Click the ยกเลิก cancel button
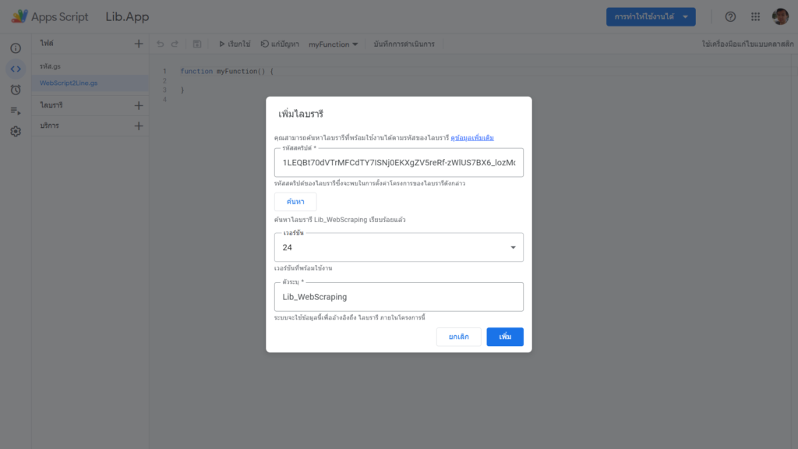The height and width of the screenshot is (449, 798). click(x=458, y=337)
